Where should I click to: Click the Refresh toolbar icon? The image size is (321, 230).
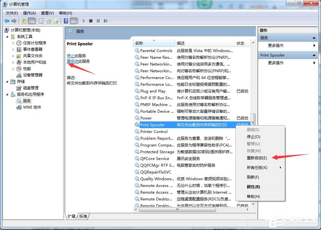[x=49, y=21]
